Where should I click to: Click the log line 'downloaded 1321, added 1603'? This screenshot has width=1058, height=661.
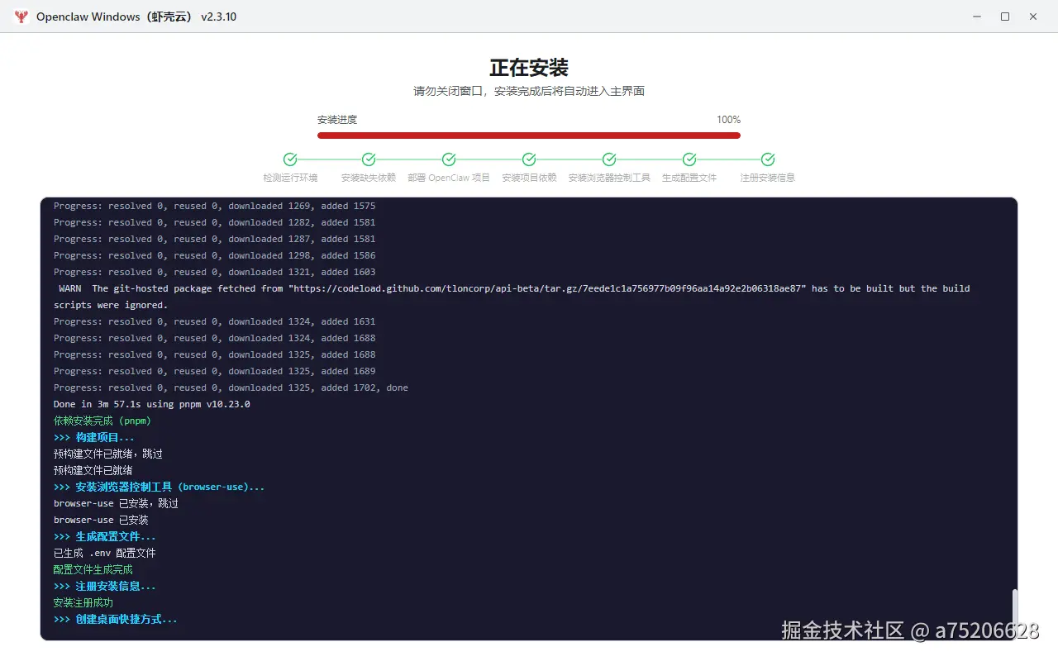click(215, 272)
